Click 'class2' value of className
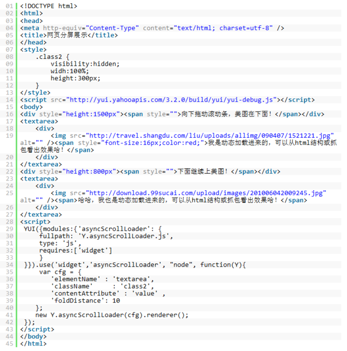The image size is (347, 351). tap(136, 286)
